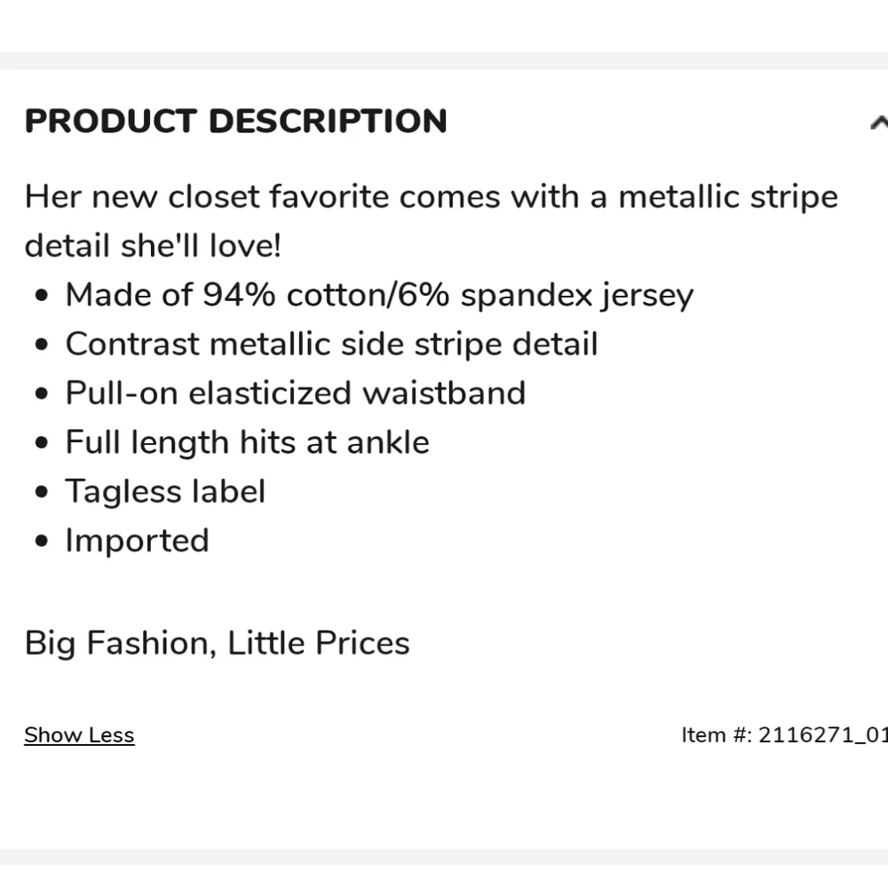Click the bullet dot beside Made of 94% cotton
This screenshot has width=888, height=888.
(42, 295)
